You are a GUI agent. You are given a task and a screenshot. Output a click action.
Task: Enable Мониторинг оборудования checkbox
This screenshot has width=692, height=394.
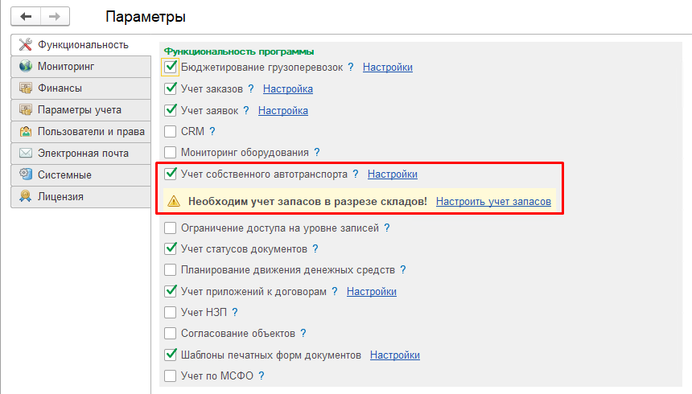[171, 152]
